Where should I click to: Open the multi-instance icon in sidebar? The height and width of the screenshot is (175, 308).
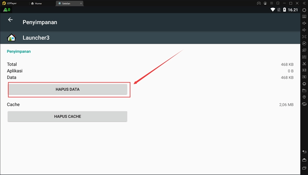(x=304, y=50)
